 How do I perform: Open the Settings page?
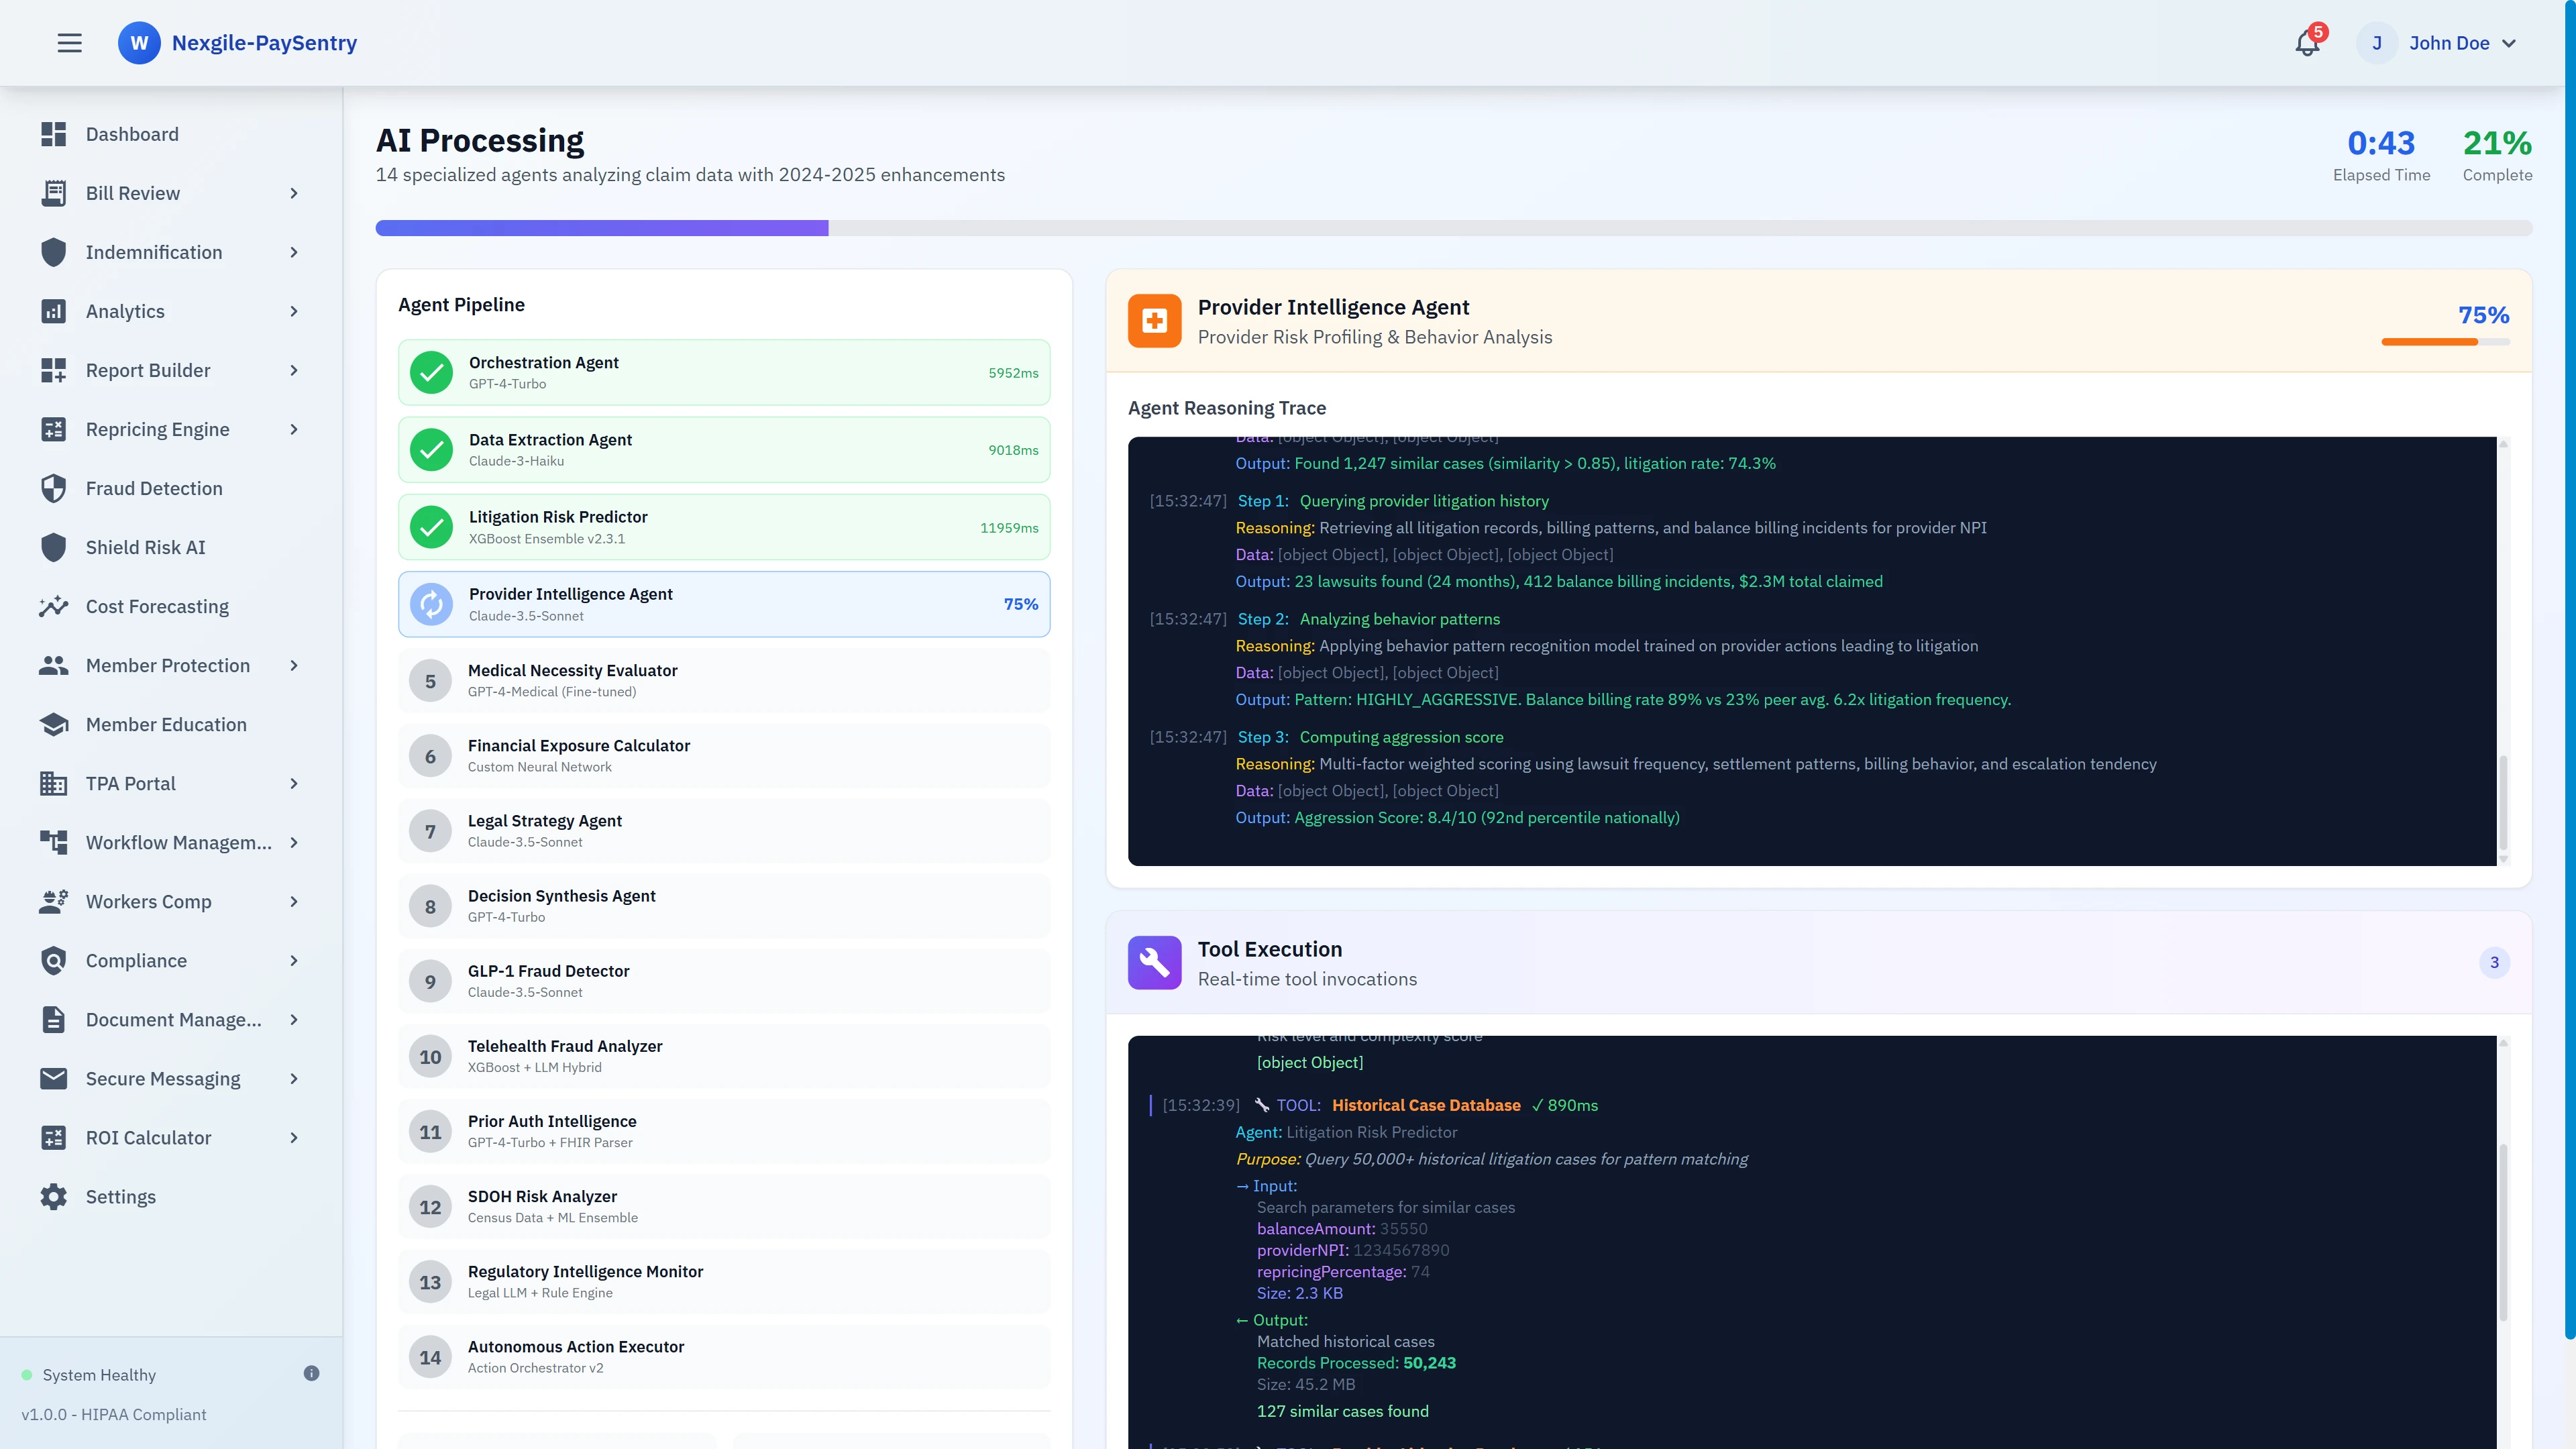[120, 1196]
